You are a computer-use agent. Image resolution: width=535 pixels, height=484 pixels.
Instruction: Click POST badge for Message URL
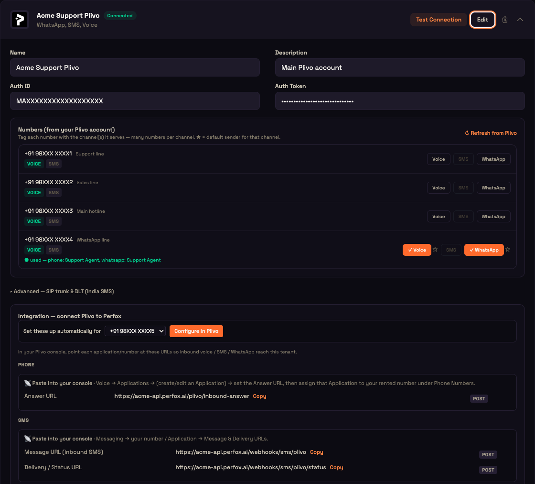coord(488,455)
